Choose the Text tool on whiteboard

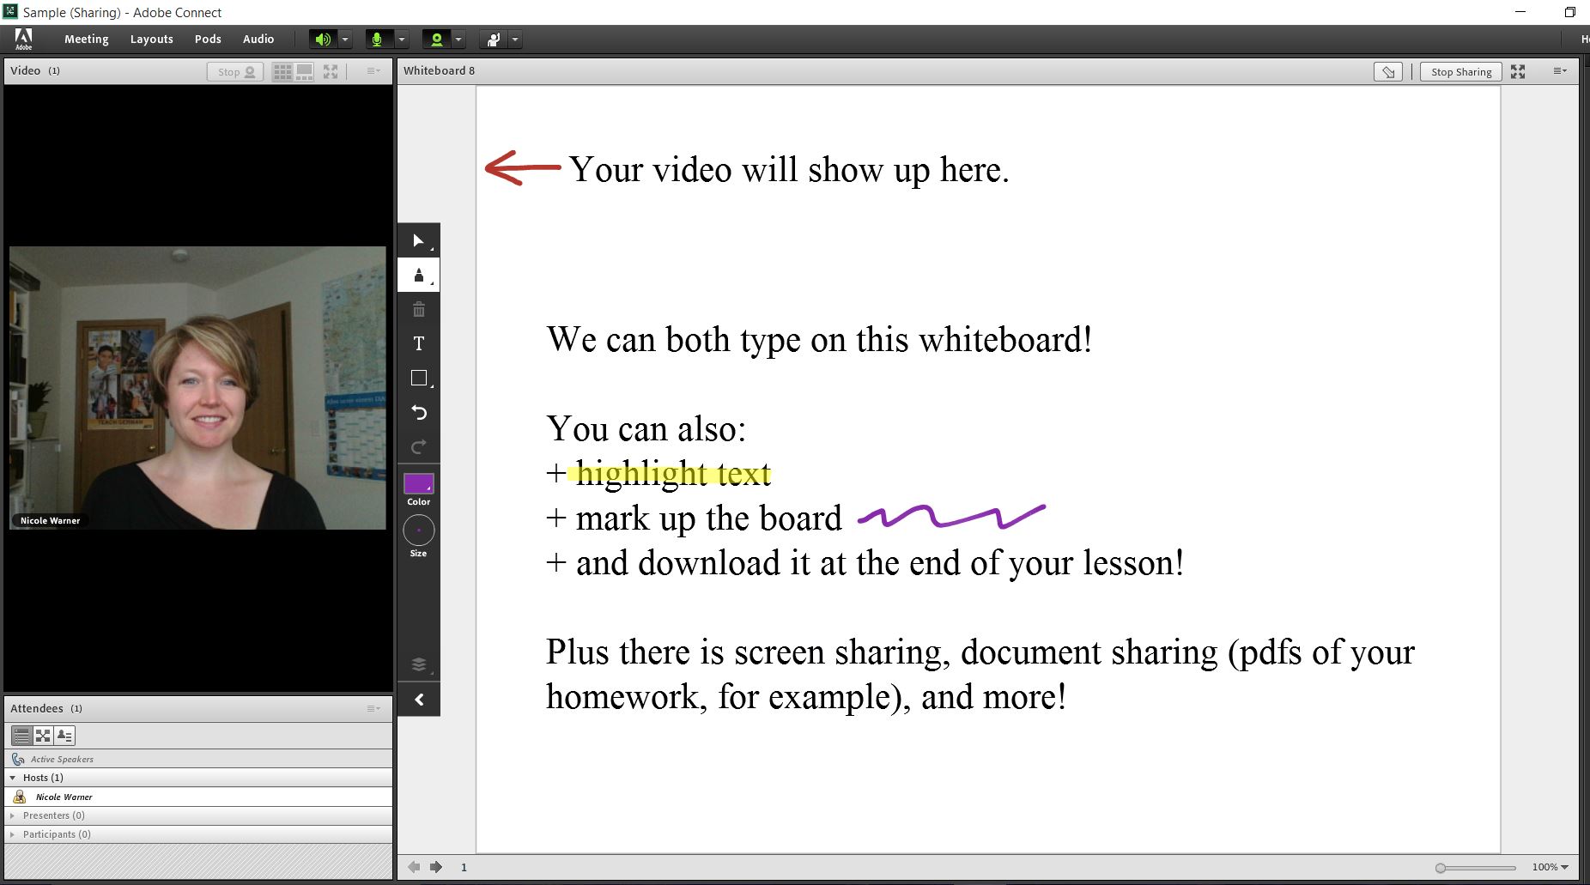click(418, 344)
